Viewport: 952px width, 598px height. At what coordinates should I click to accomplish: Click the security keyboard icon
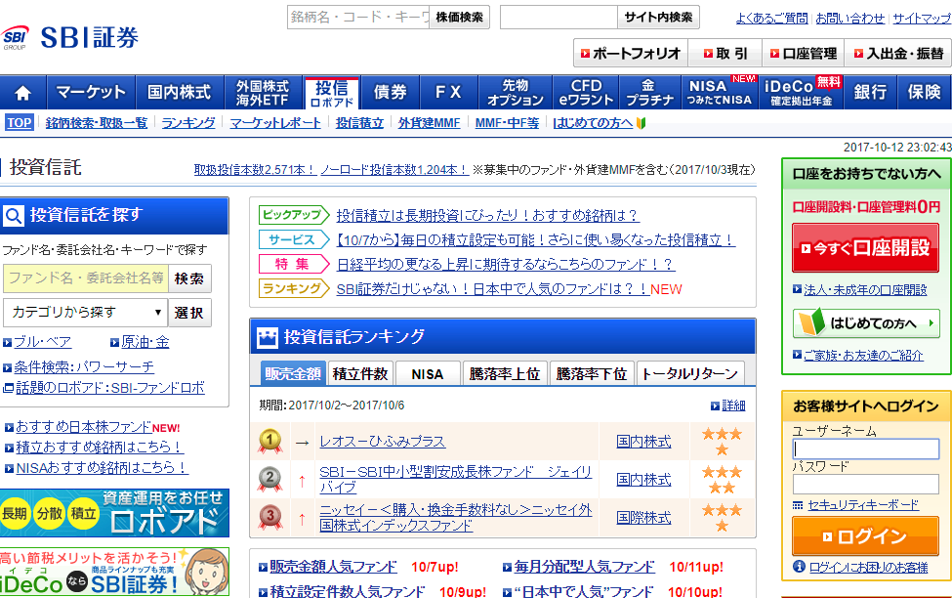pyautogui.click(x=798, y=505)
